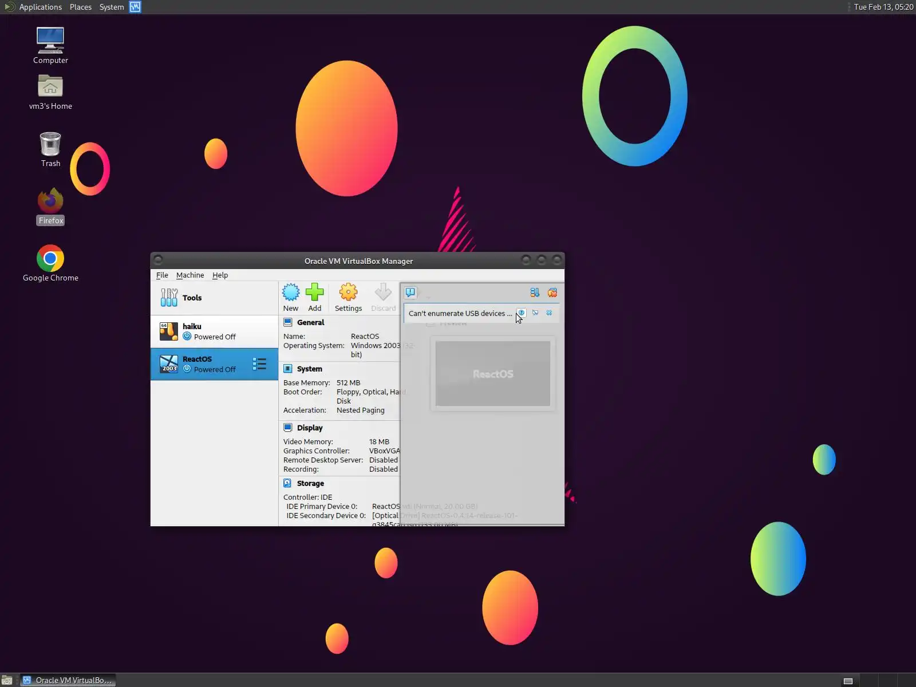
Task: Click ReactOS's Powered Off status text
Action: [x=215, y=369]
